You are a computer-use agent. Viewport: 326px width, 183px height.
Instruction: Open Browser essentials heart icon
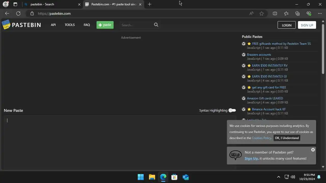pos(309,13)
